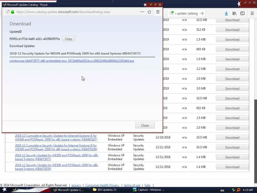The image size is (257, 193).
Task: Click the 12/19/2018 date cell
Action: (x=163, y=137)
